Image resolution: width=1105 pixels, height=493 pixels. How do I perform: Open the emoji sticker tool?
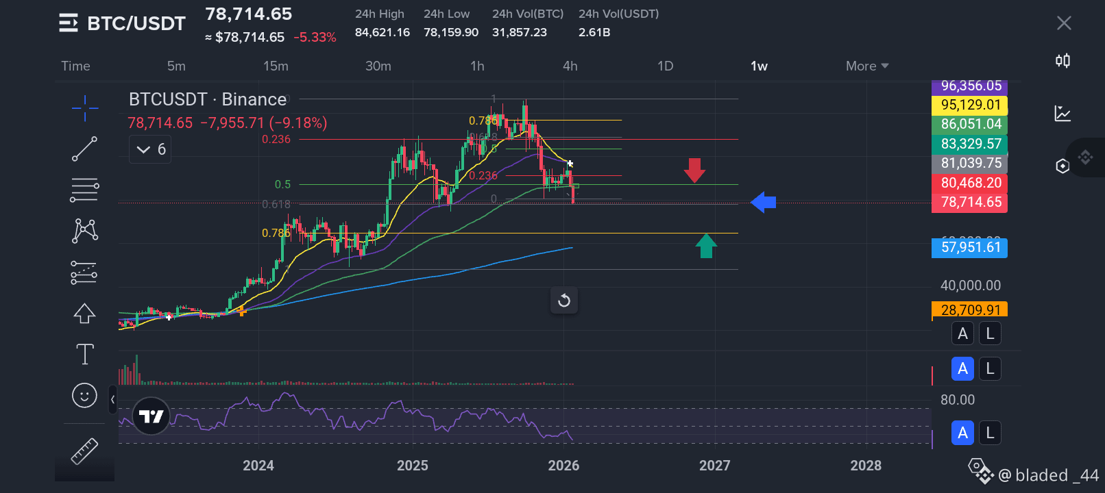[85, 396]
